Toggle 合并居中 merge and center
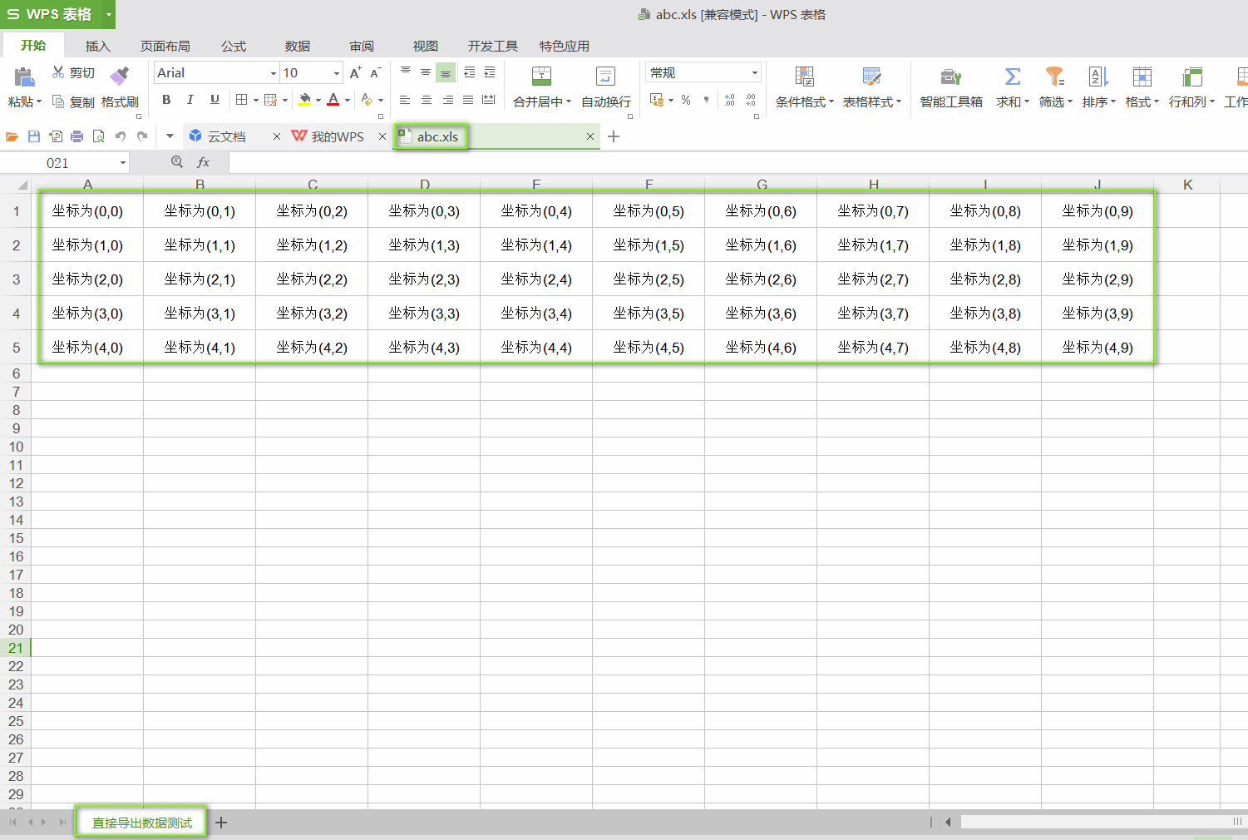The width and height of the screenshot is (1248, 840). 540,87
